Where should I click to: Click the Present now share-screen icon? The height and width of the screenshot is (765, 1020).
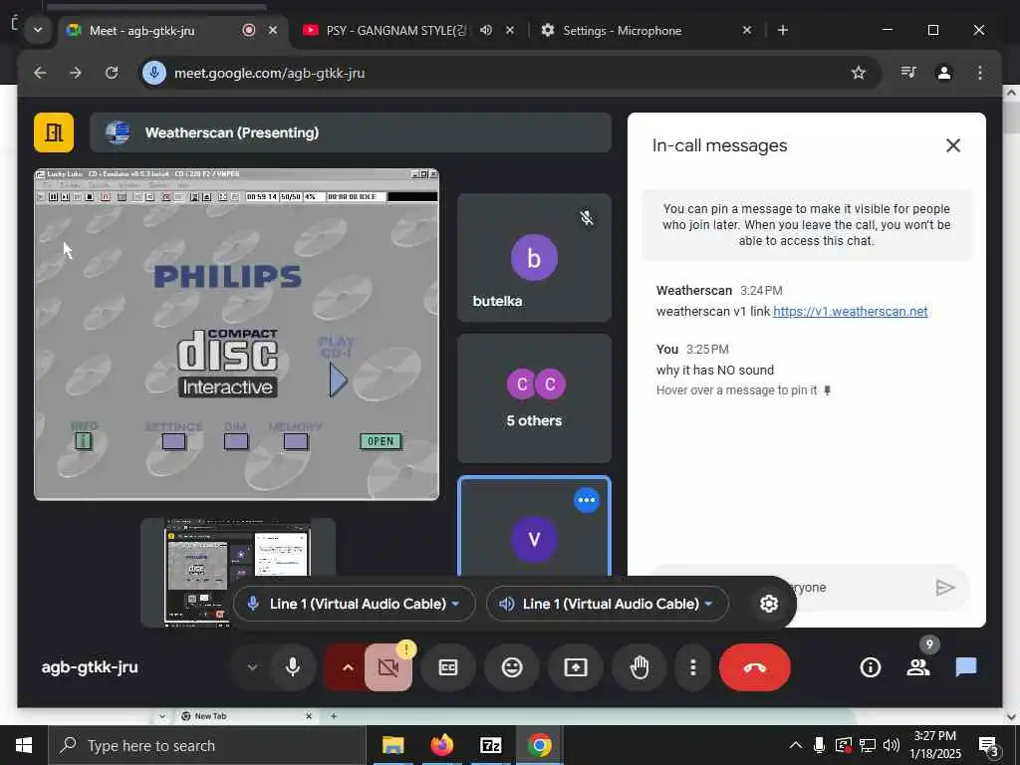point(576,666)
